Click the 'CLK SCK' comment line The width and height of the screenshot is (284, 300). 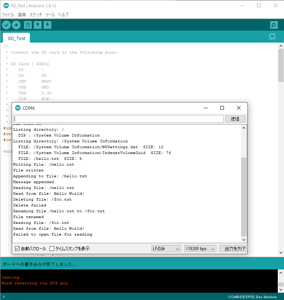[x=34, y=99]
